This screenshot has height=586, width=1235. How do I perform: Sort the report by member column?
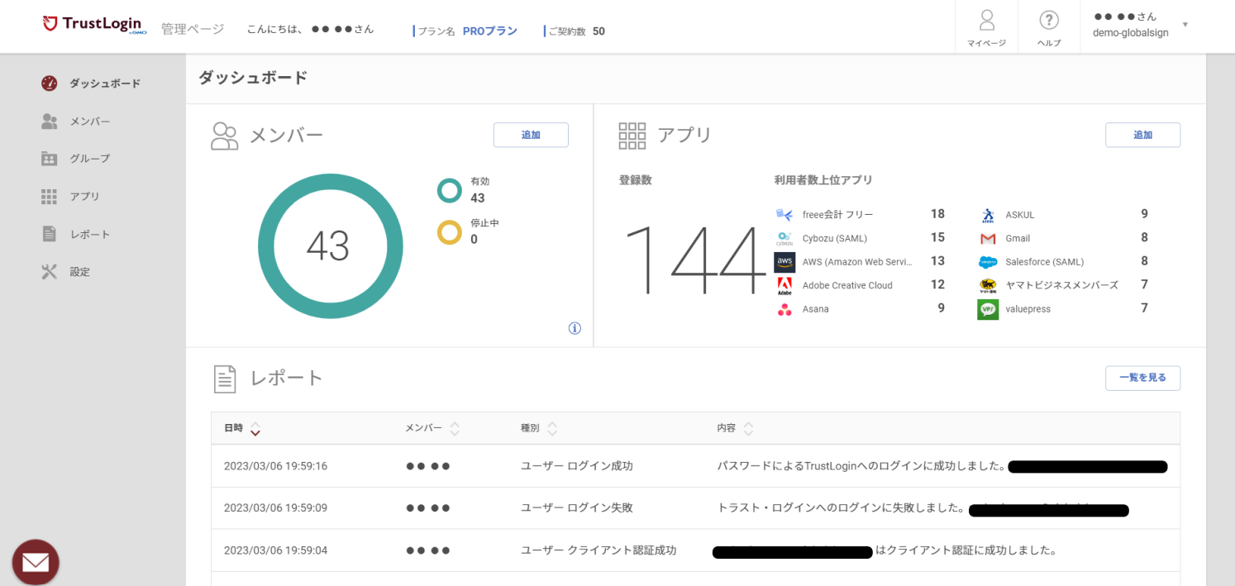click(455, 428)
